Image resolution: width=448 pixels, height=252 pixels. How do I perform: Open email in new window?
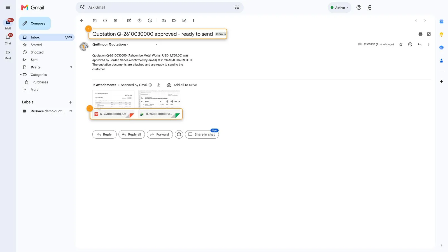429,34
